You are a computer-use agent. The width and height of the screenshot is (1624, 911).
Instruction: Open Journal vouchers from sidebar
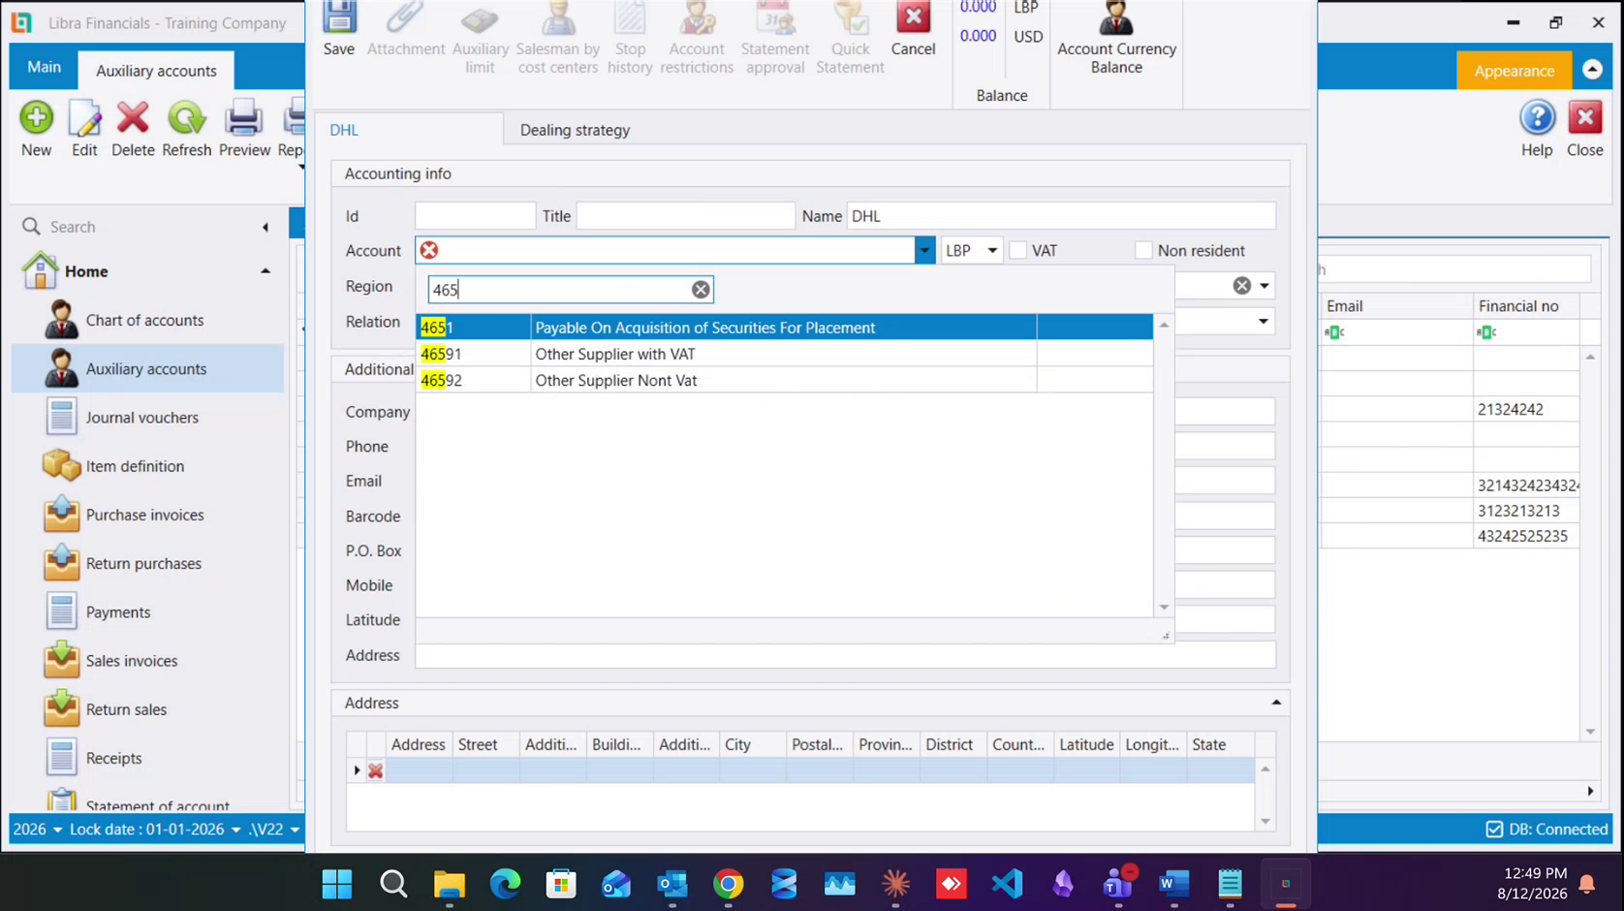(141, 418)
